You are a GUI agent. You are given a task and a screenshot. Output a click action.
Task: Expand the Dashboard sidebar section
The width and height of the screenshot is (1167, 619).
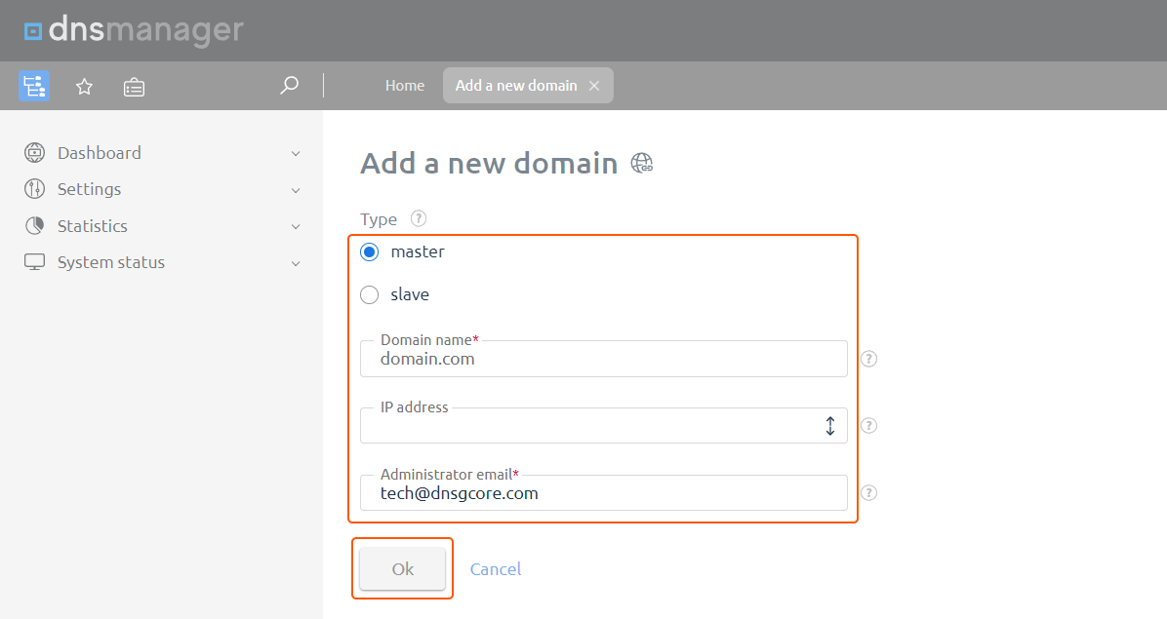(295, 153)
